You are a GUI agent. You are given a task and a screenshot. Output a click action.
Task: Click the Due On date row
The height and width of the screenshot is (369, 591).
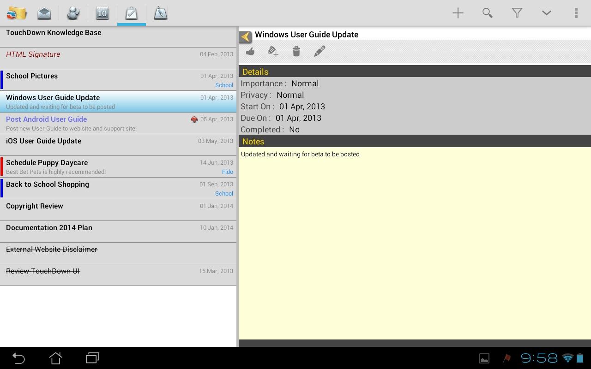coord(415,118)
